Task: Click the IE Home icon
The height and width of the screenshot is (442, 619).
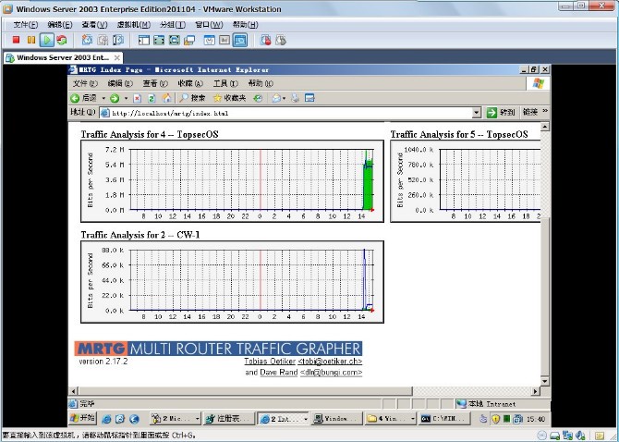Action: [166, 97]
